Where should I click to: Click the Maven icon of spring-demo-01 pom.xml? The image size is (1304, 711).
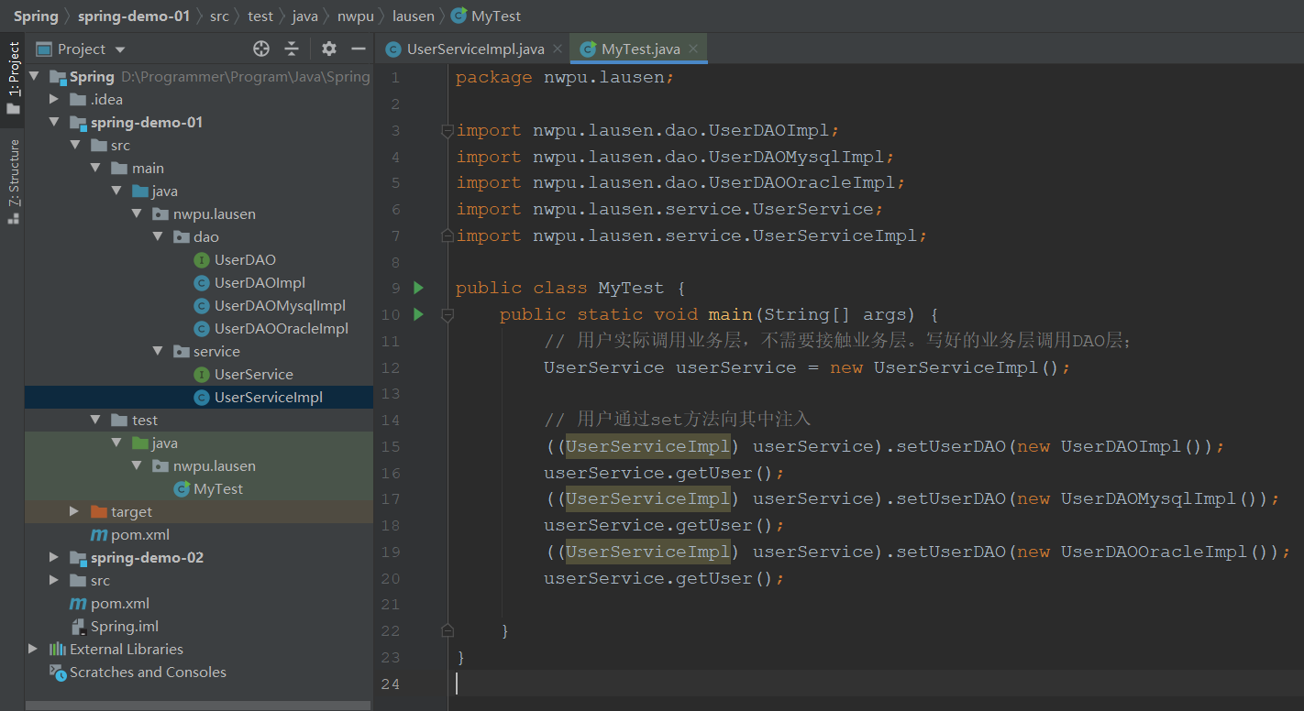coord(98,535)
